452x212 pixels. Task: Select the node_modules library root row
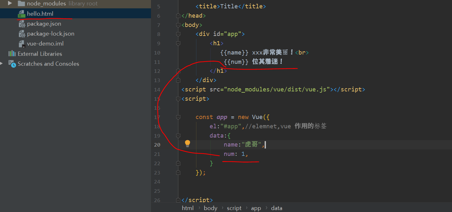[75, 4]
